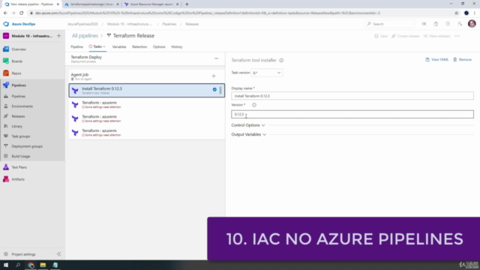
Task: Select the Pipelines sub-item
Action: point(18,96)
